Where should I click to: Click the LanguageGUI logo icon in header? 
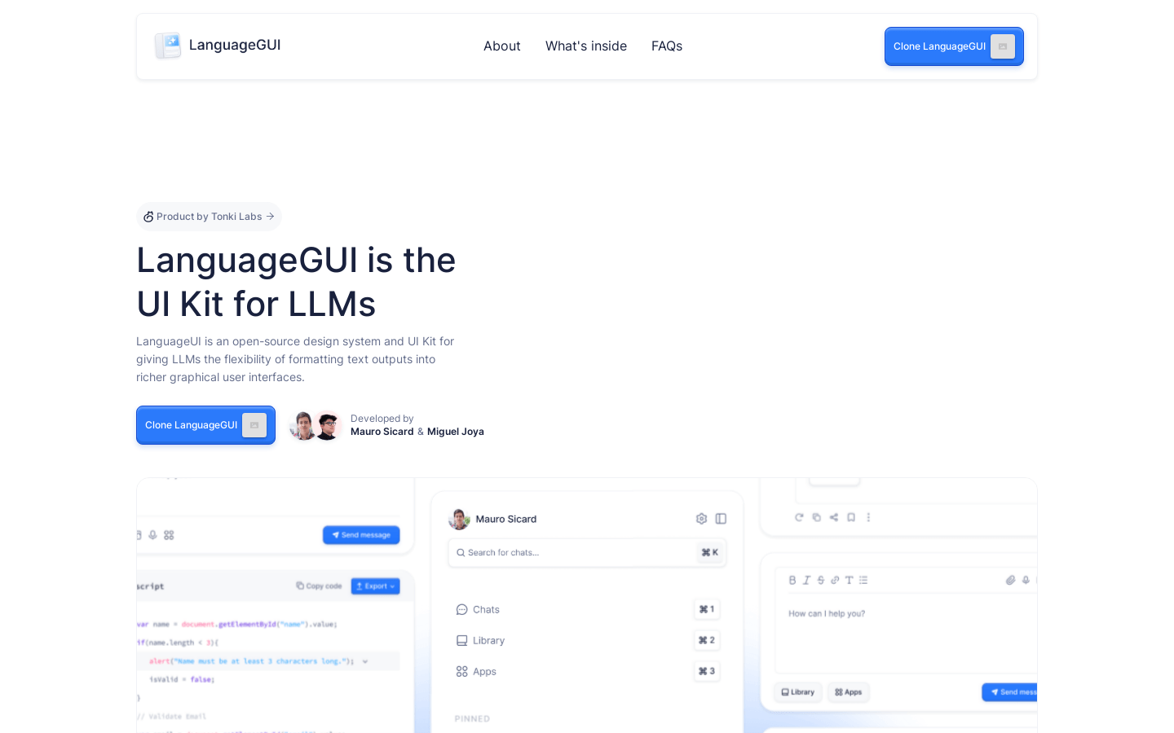pos(168,46)
